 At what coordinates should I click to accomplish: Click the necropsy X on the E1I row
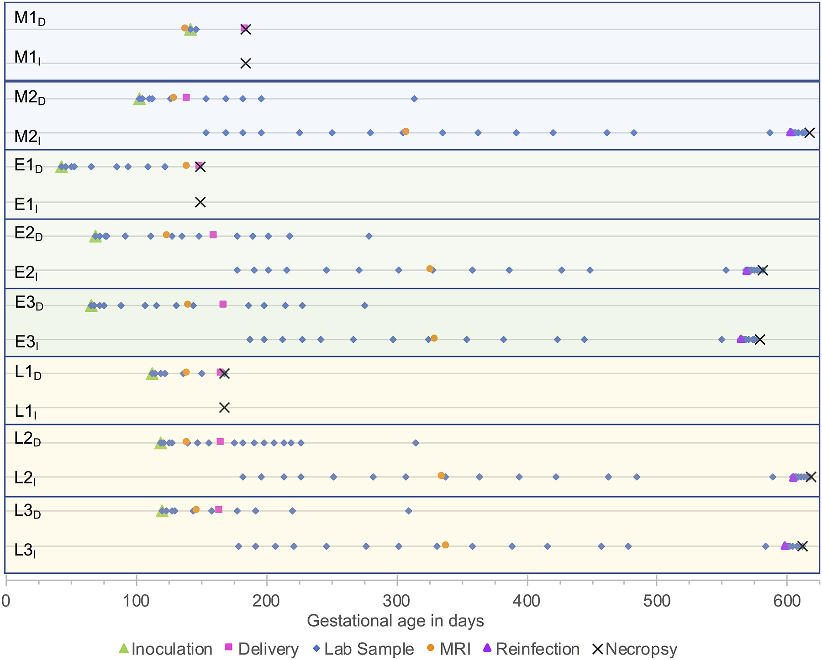(x=200, y=202)
